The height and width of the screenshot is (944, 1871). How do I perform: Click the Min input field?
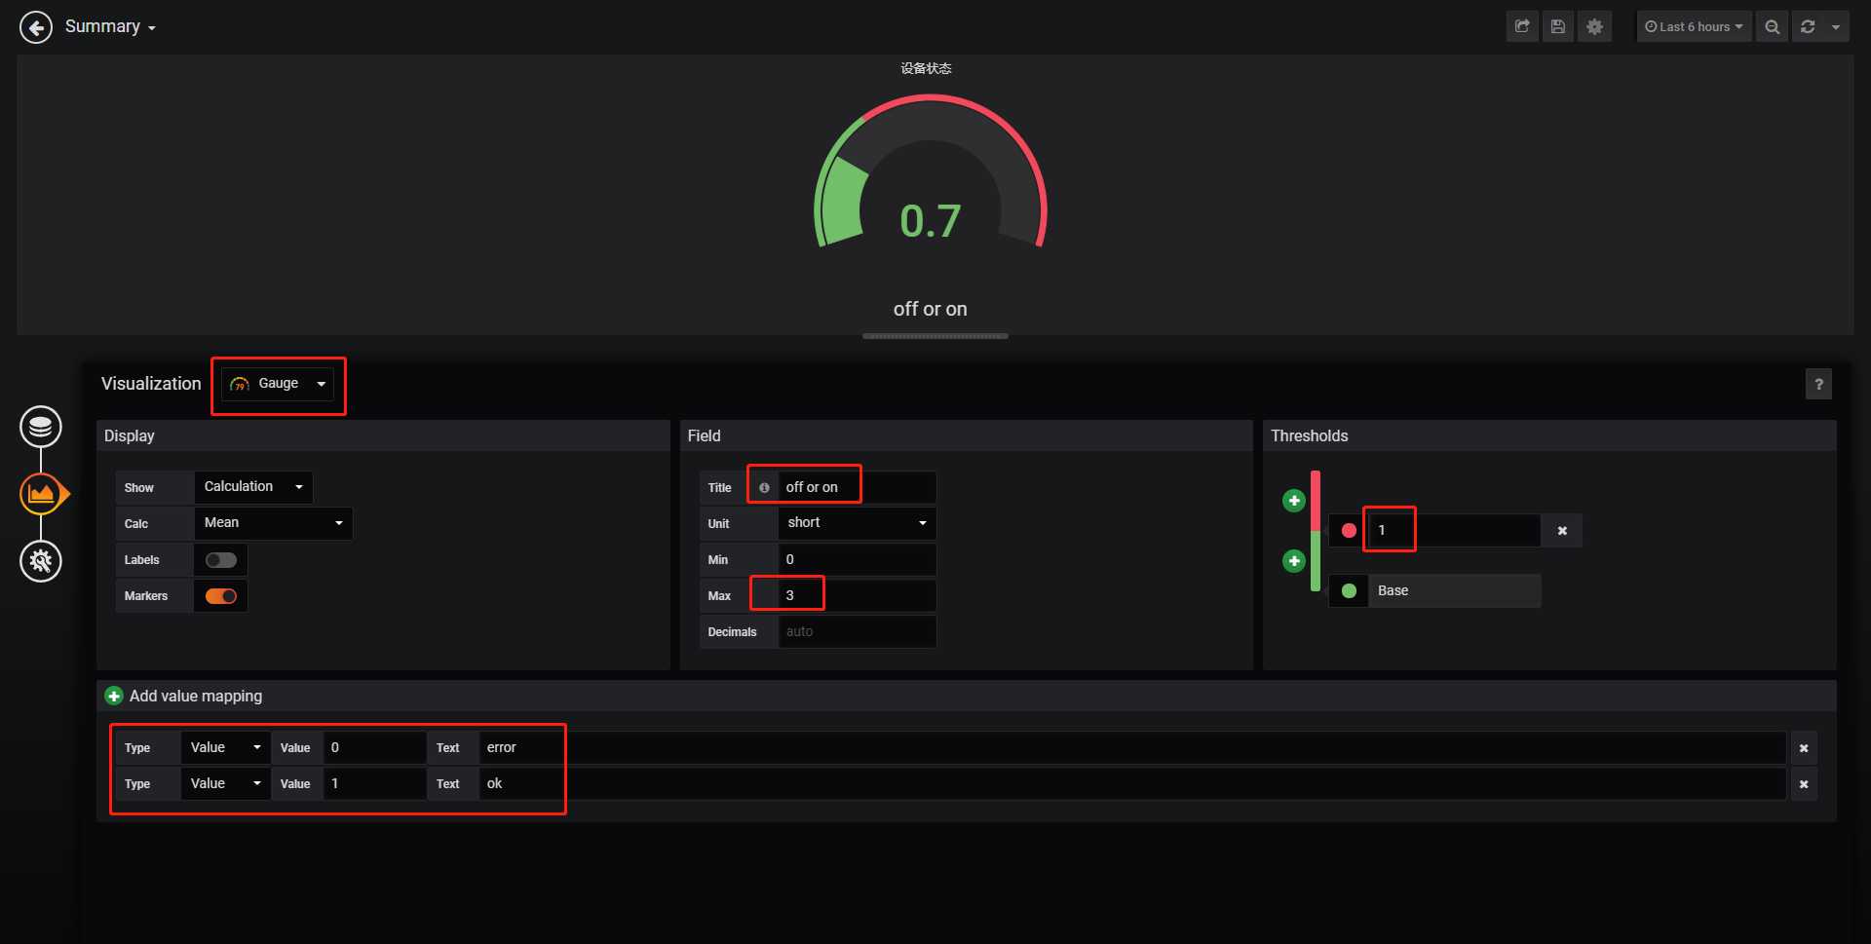[x=857, y=559]
